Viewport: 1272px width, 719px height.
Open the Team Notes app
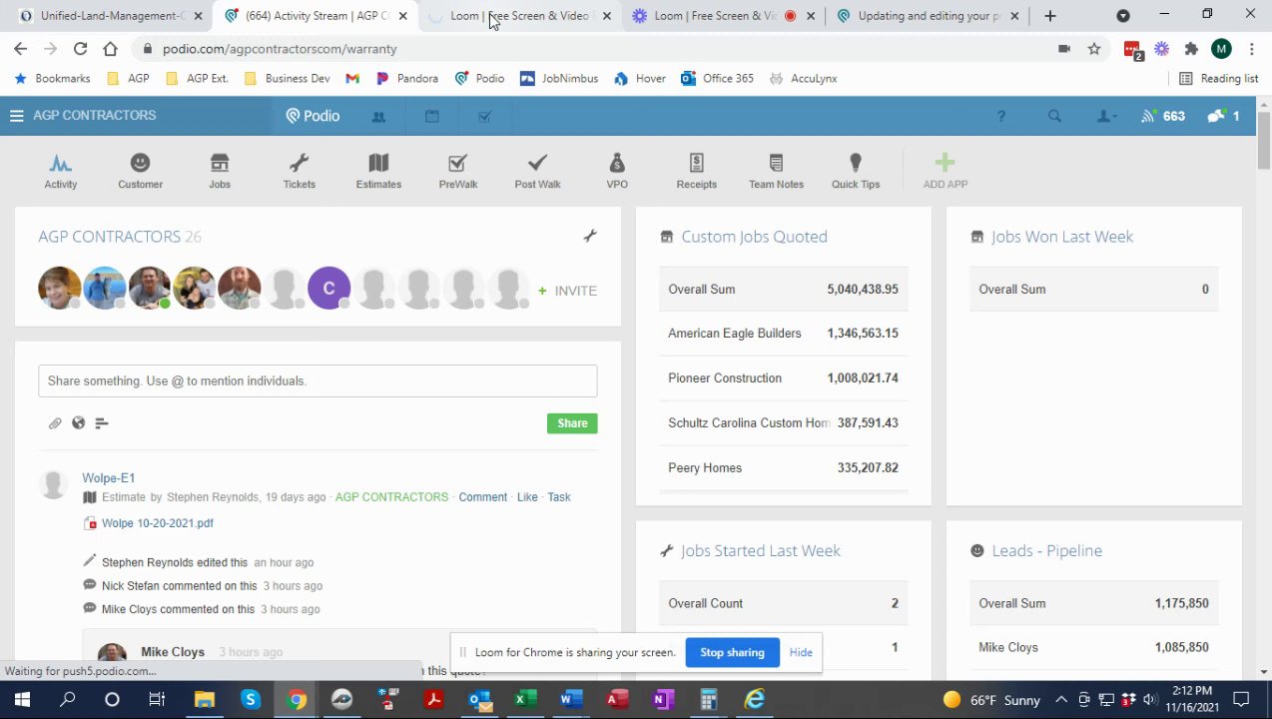point(776,170)
